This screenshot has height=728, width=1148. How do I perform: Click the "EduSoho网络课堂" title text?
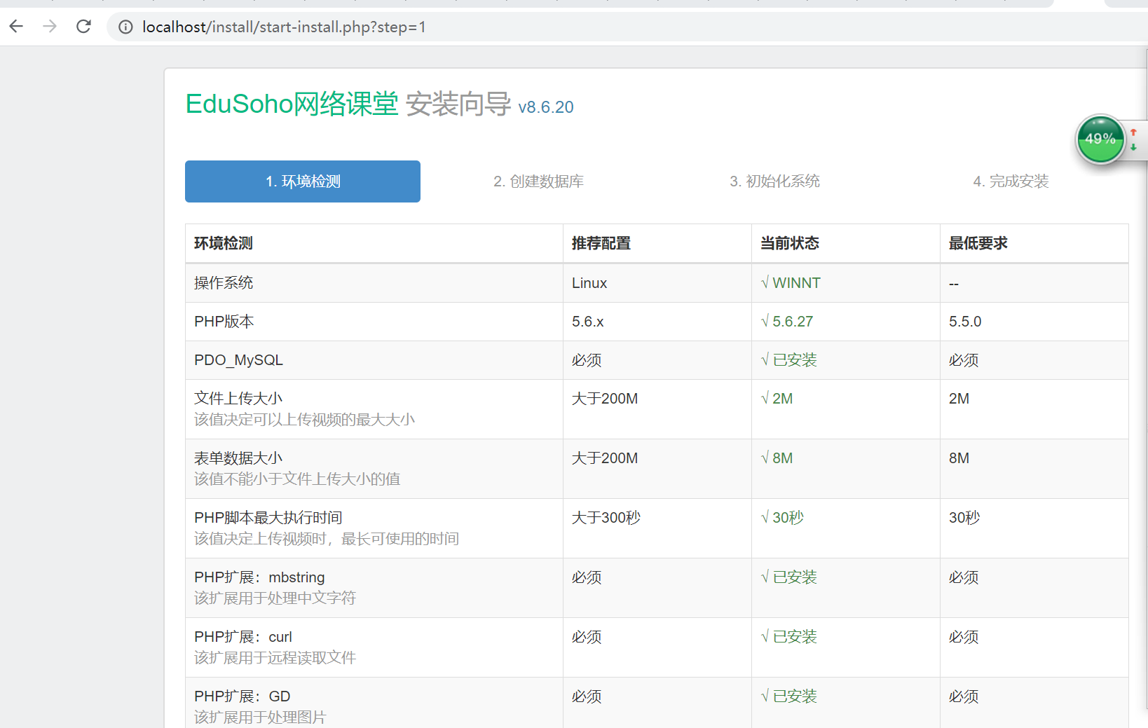(x=292, y=104)
